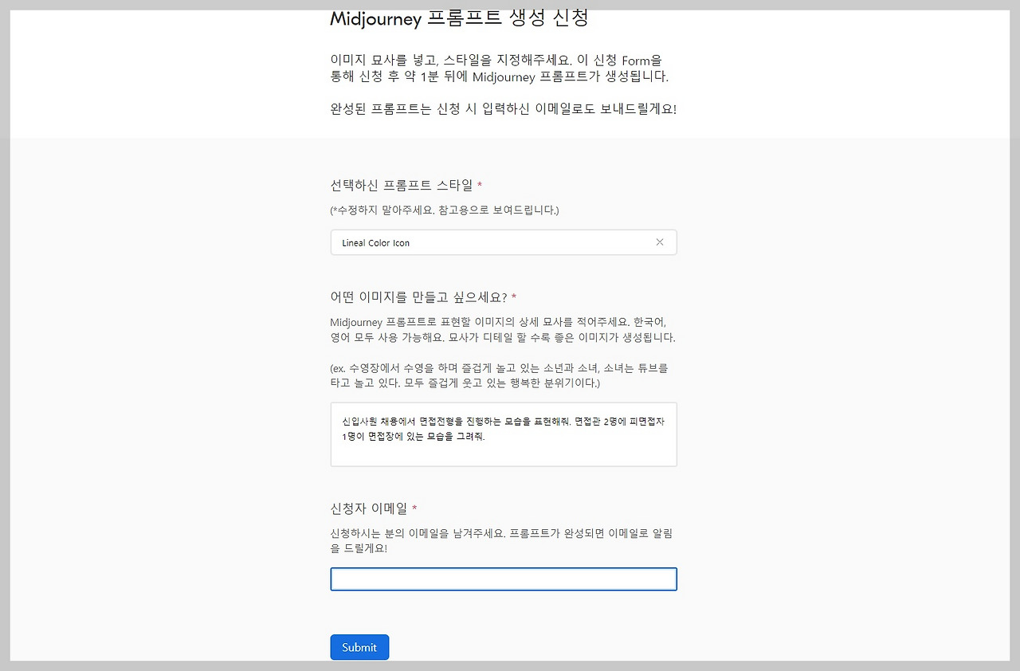Click the '이미지 묘사를 넣고' intro paragraph
The image size is (1020, 671).
500,69
